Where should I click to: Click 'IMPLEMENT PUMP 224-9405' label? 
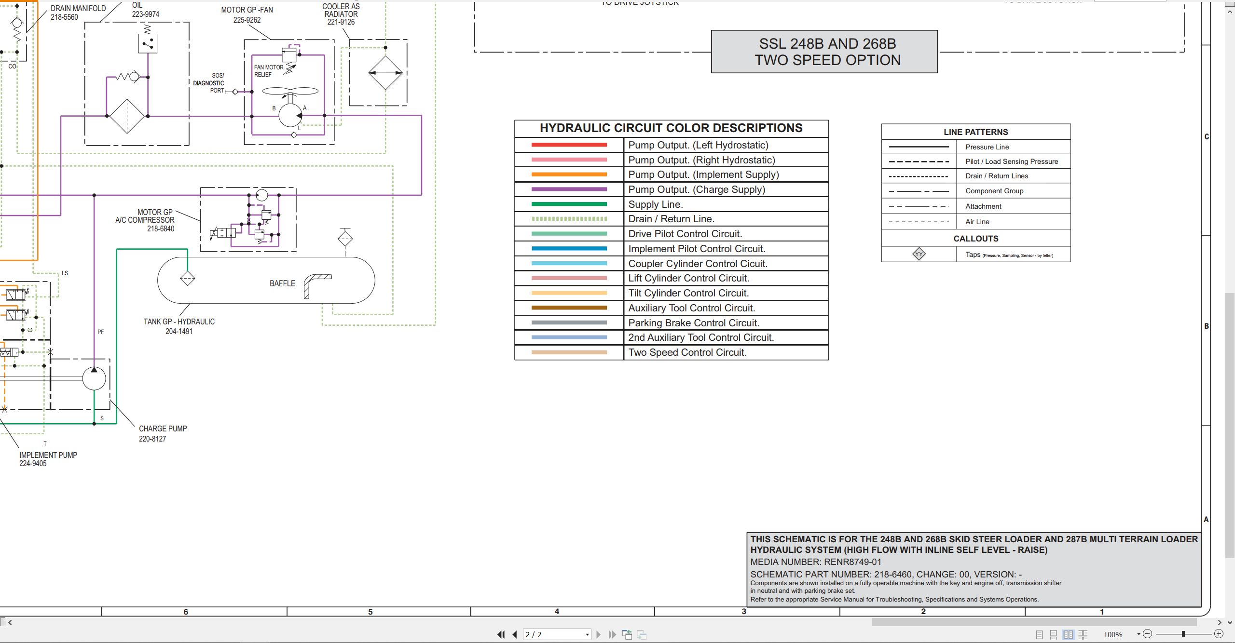click(48, 459)
